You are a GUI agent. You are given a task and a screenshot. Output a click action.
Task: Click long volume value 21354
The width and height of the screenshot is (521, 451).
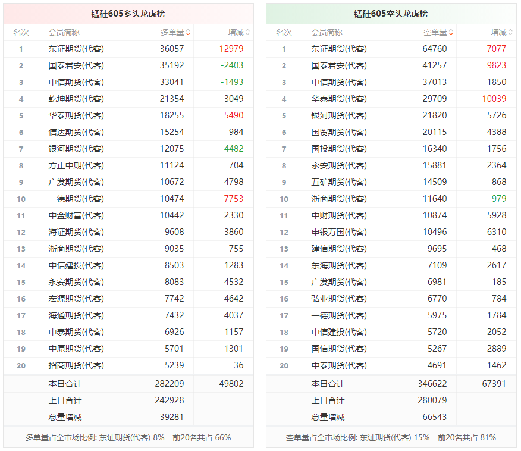[172, 99]
